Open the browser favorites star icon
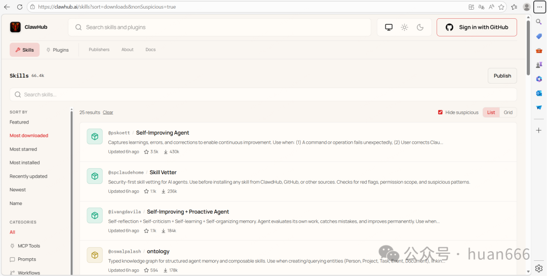Viewport: 547px width, 276px height. pyautogui.click(x=501, y=7)
